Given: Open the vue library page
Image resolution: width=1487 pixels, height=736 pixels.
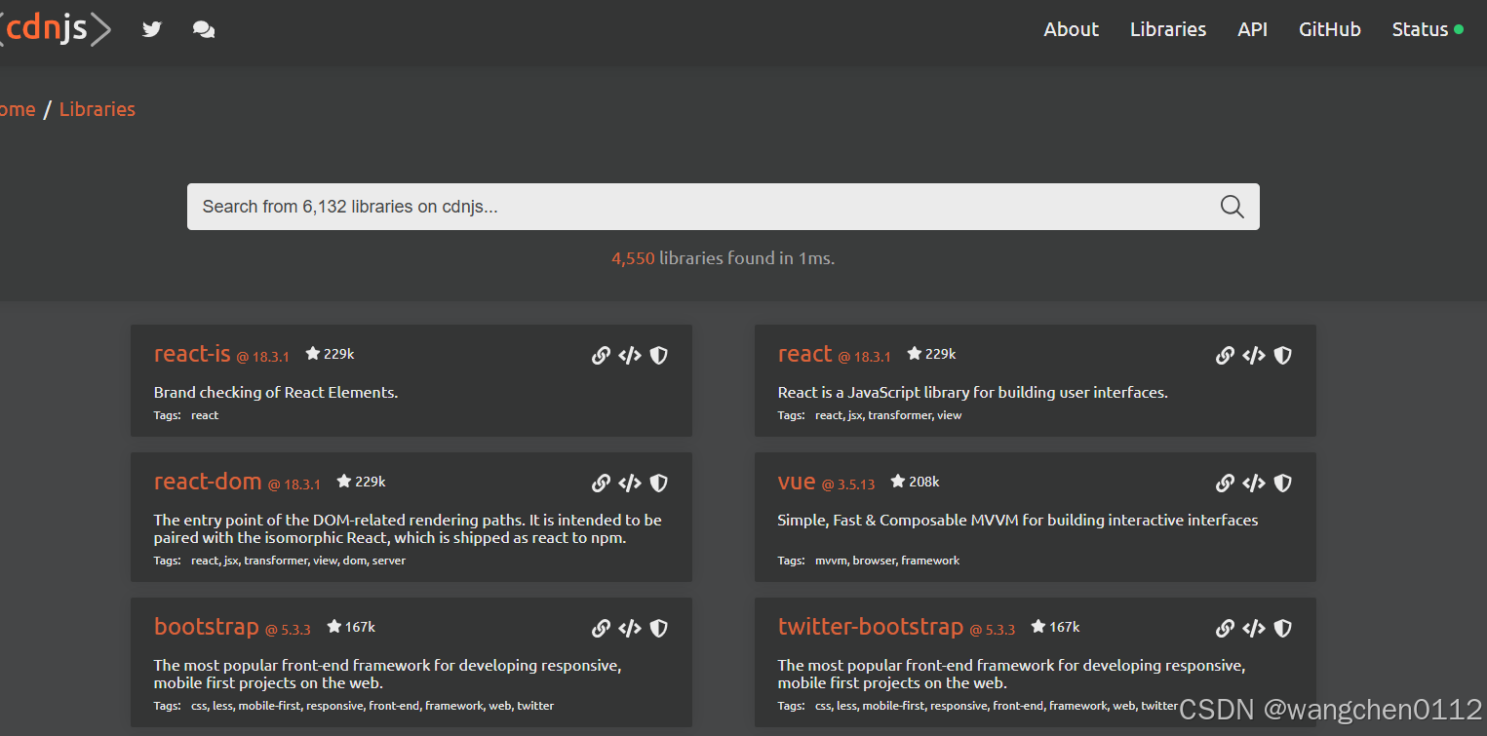Looking at the screenshot, I should click(797, 481).
